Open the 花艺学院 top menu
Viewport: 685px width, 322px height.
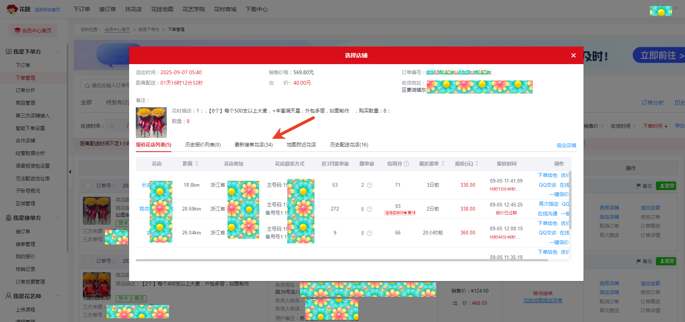tap(193, 9)
